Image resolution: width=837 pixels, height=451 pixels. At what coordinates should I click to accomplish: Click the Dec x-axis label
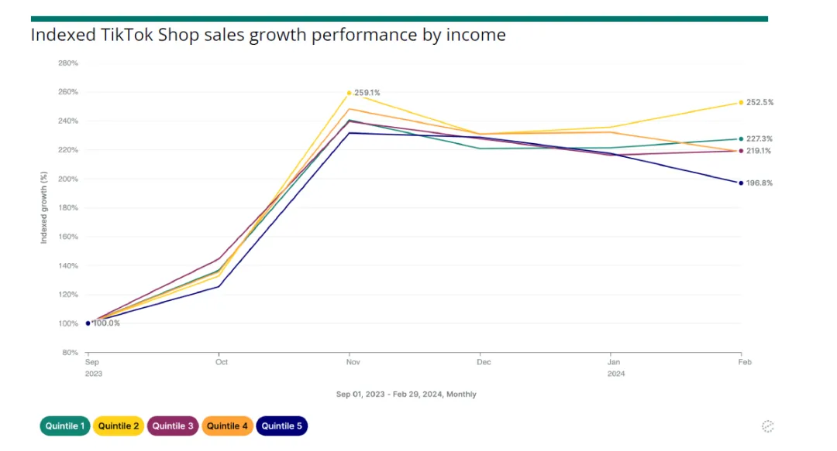tap(484, 362)
